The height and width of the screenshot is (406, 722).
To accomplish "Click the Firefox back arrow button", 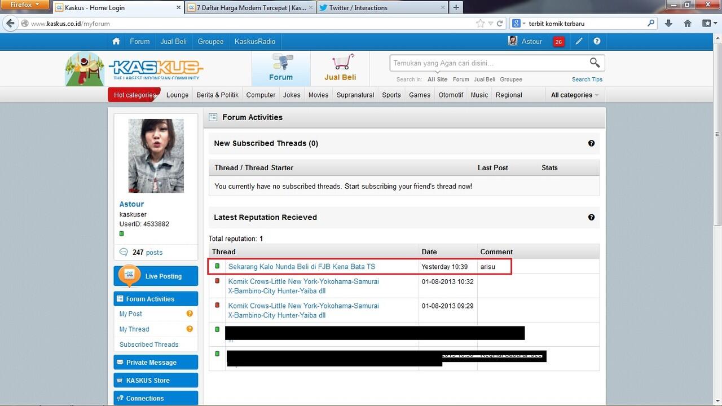I will click(10, 23).
